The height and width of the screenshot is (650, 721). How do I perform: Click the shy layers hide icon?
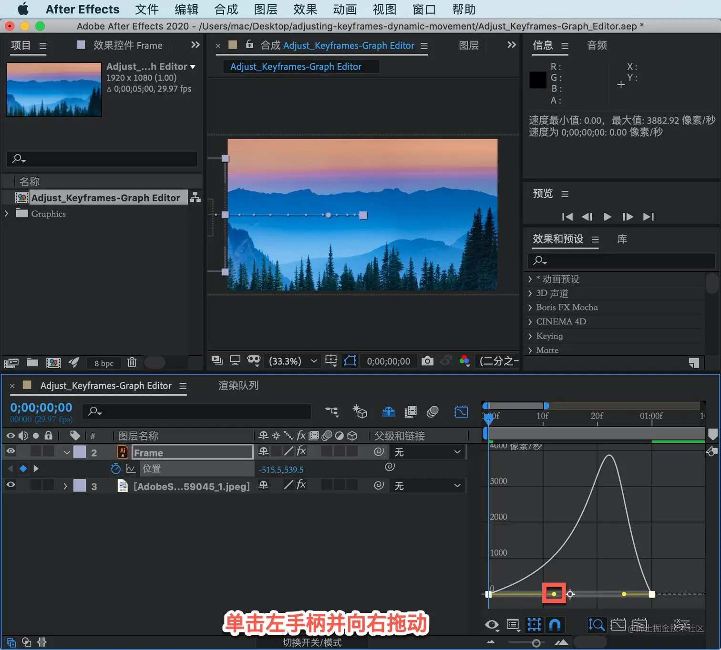coord(389,411)
